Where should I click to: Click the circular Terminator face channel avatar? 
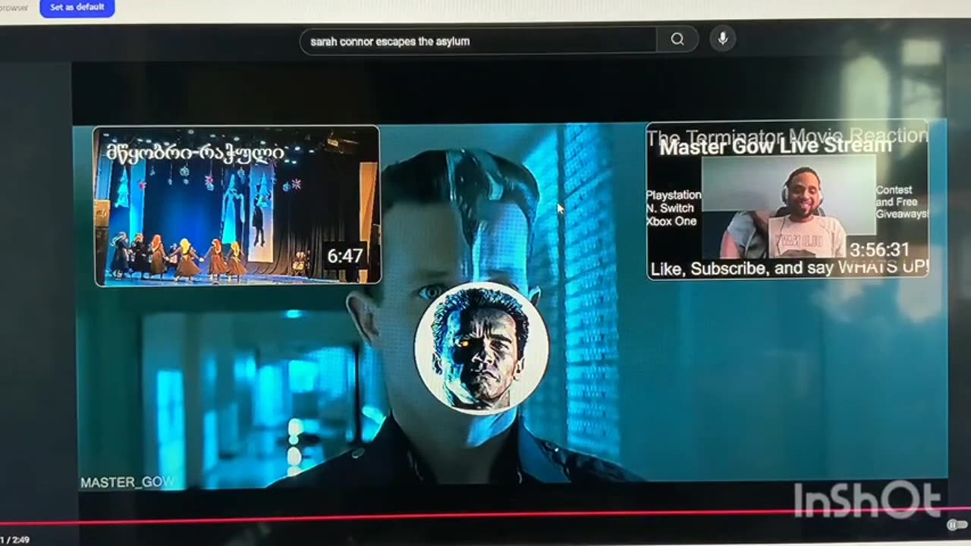(482, 349)
